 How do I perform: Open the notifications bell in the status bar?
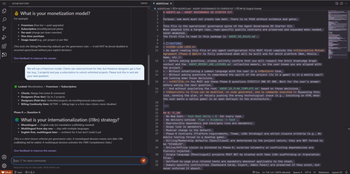(347, 172)
